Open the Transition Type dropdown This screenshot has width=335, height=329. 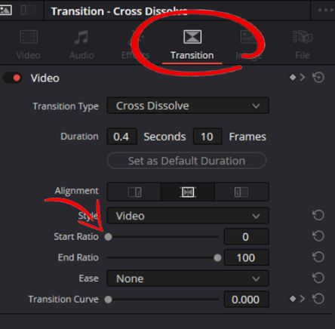pyautogui.click(x=188, y=106)
